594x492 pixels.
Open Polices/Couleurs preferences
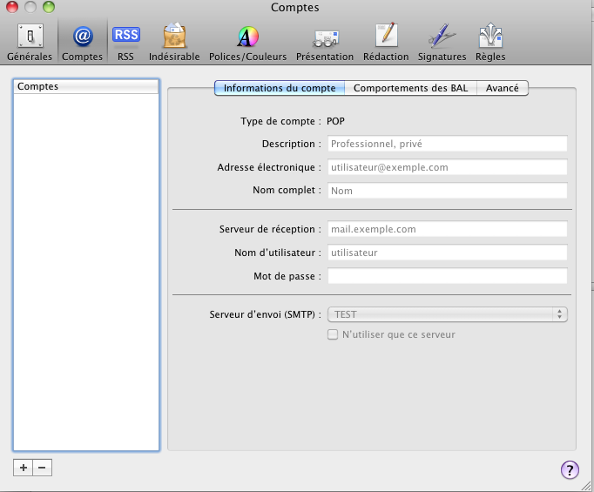[247, 42]
